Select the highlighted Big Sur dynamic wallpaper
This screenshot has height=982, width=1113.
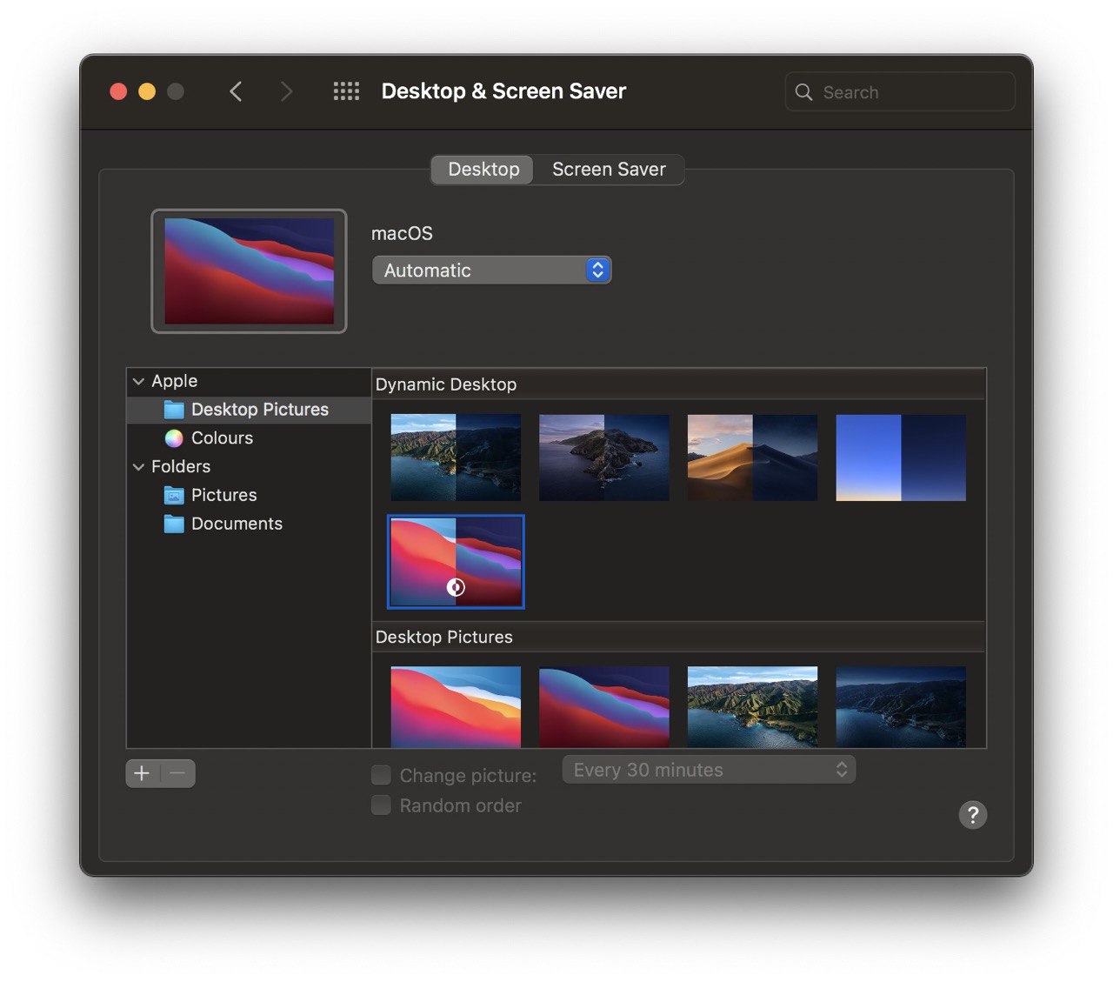coord(456,562)
